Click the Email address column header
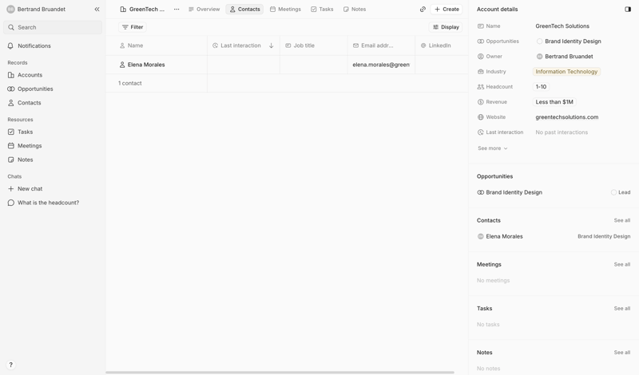This screenshot has width=639, height=375. coord(382,45)
